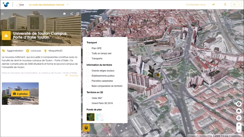Viewport: 244px width, 137px height.
Task: Click the Agglomération tag
Action: [x=12, y=51]
